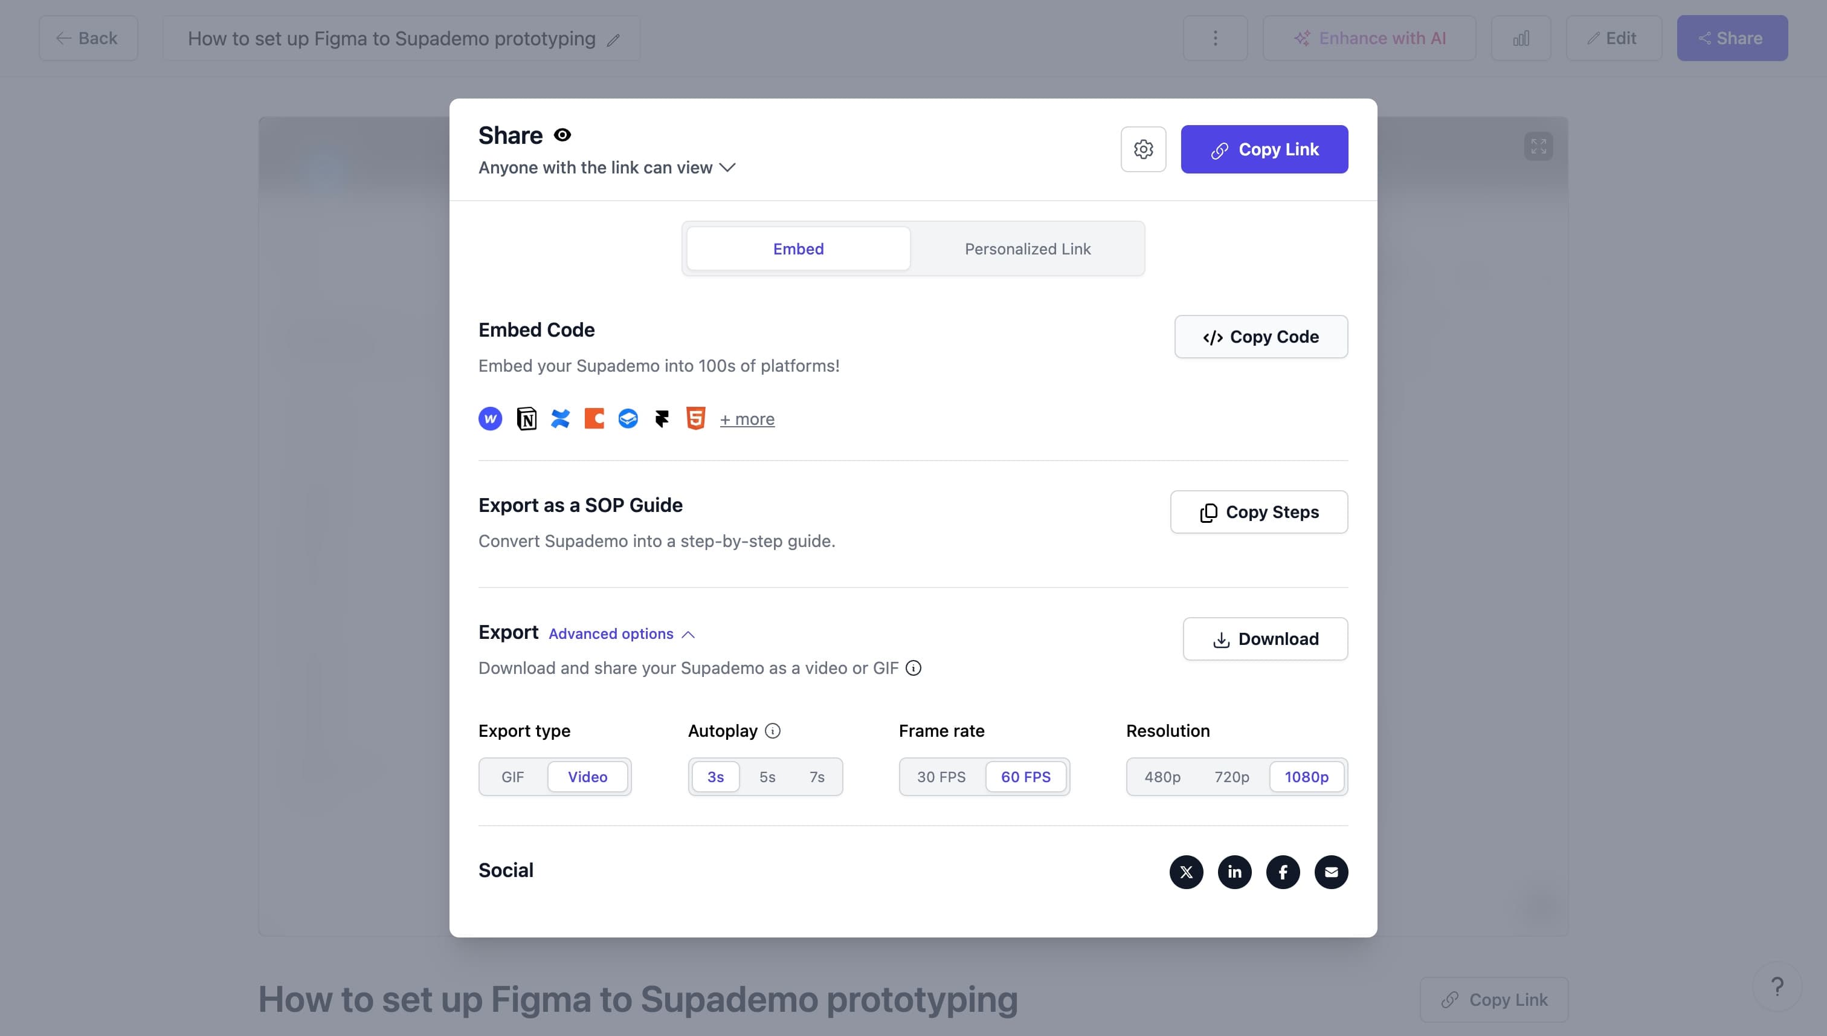Screen dimensions: 1827x1036
Task: Collapse Advanced options expander
Action: pyautogui.click(x=622, y=633)
